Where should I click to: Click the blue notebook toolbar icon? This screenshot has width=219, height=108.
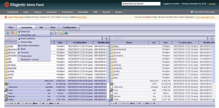click(x=7, y=33)
